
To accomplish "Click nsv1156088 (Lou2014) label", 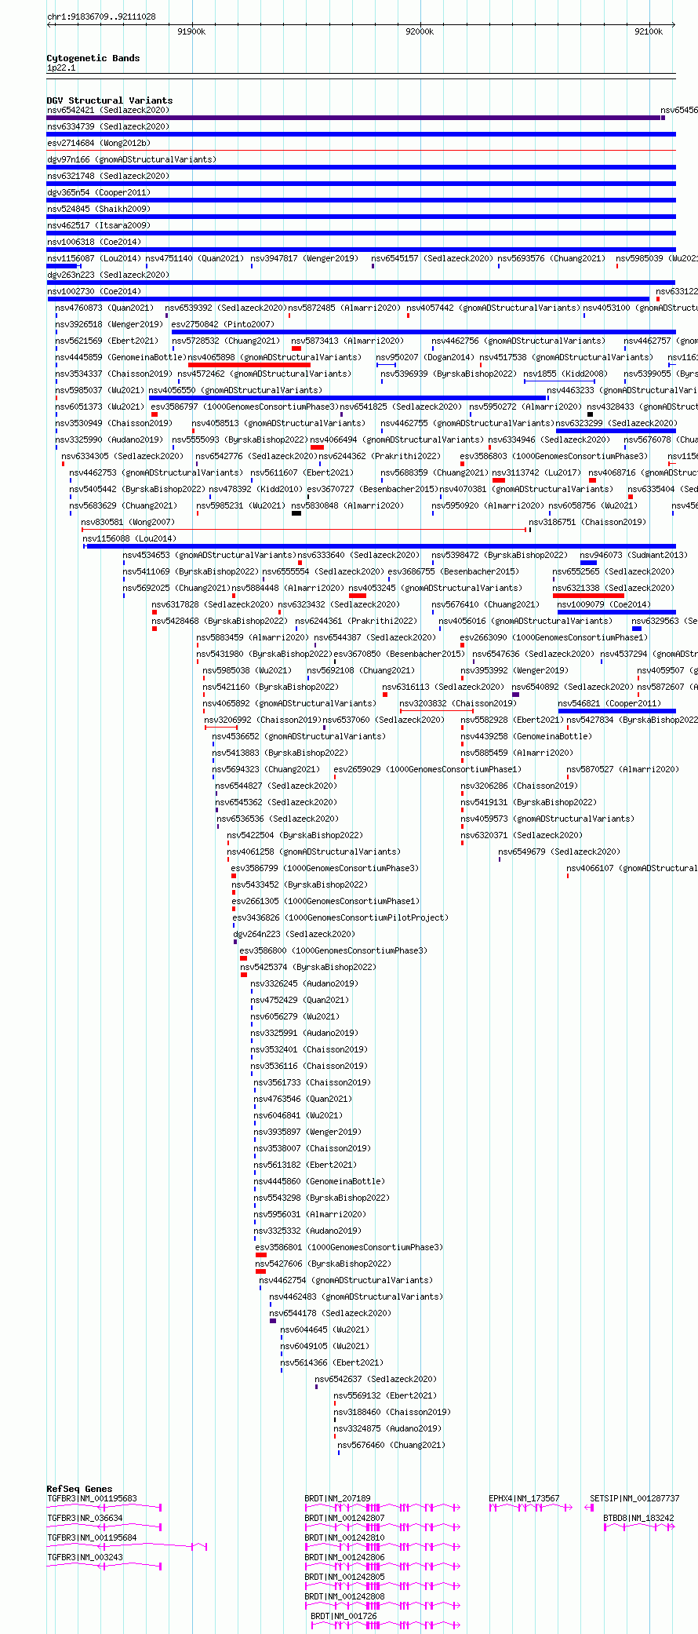I will [x=129, y=538].
